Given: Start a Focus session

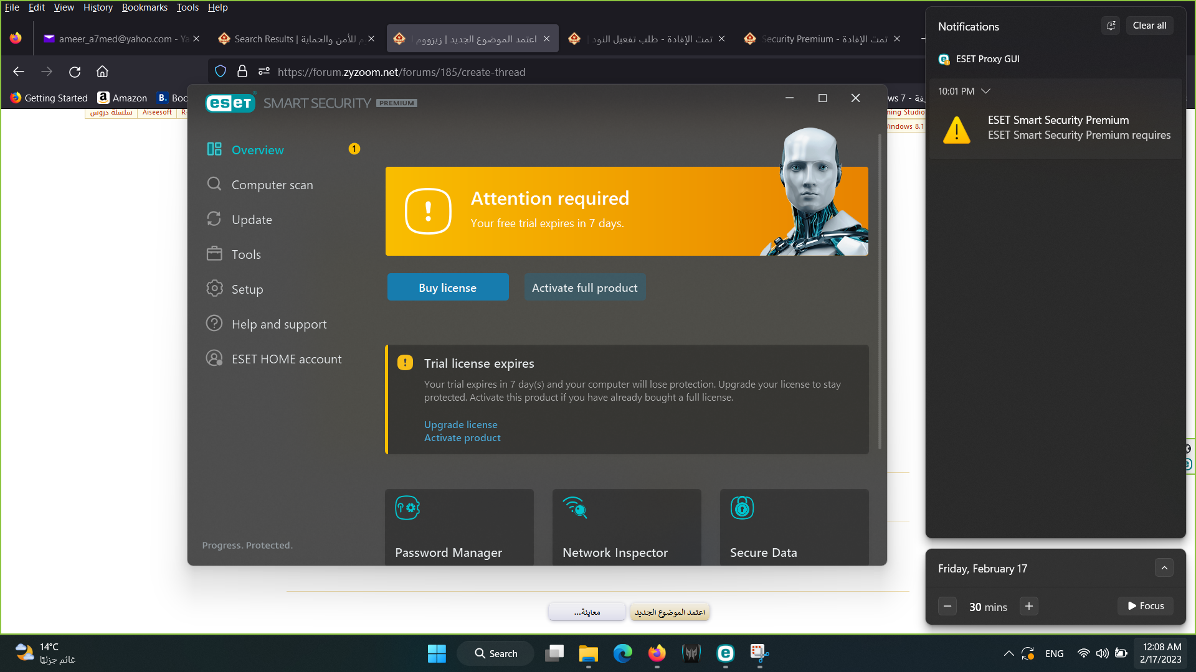Looking at the screenshot, I should [1146, 606].
